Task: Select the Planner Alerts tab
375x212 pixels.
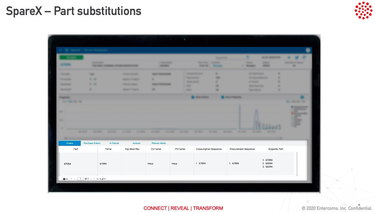Action: tap(159, 143)
